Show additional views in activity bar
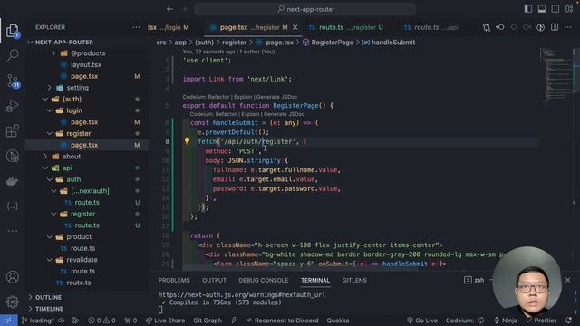580x326 pixels. (x=13, y=231)
